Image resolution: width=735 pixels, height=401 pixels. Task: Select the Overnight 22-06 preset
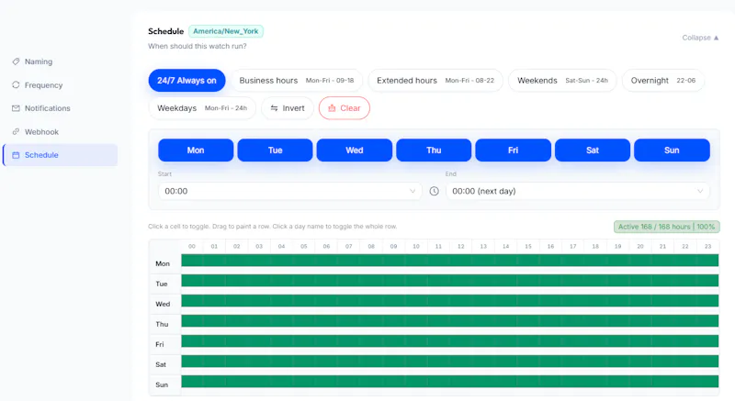(x=662, y=81)
